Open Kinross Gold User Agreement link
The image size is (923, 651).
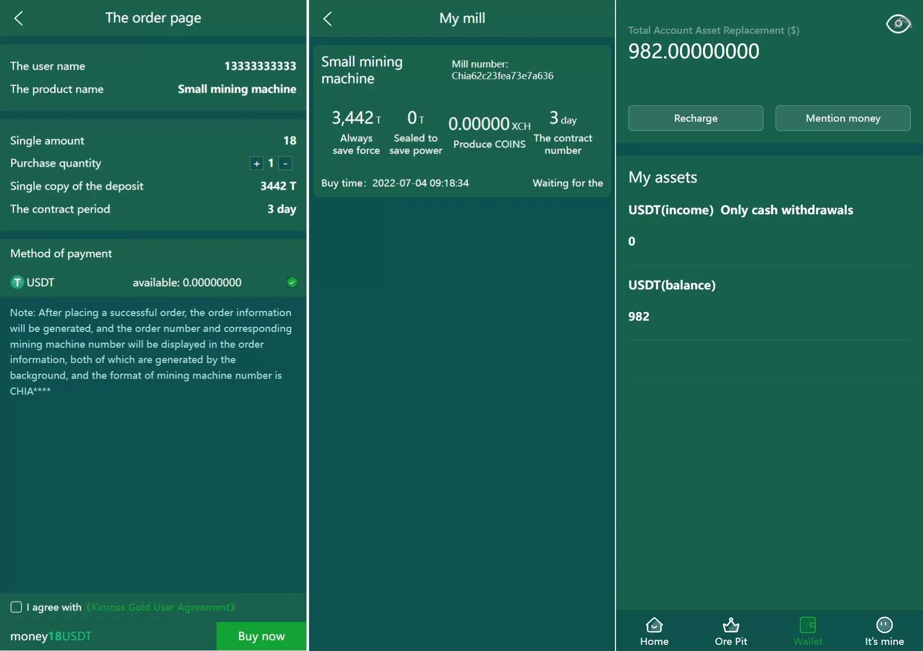pos(161,607)
